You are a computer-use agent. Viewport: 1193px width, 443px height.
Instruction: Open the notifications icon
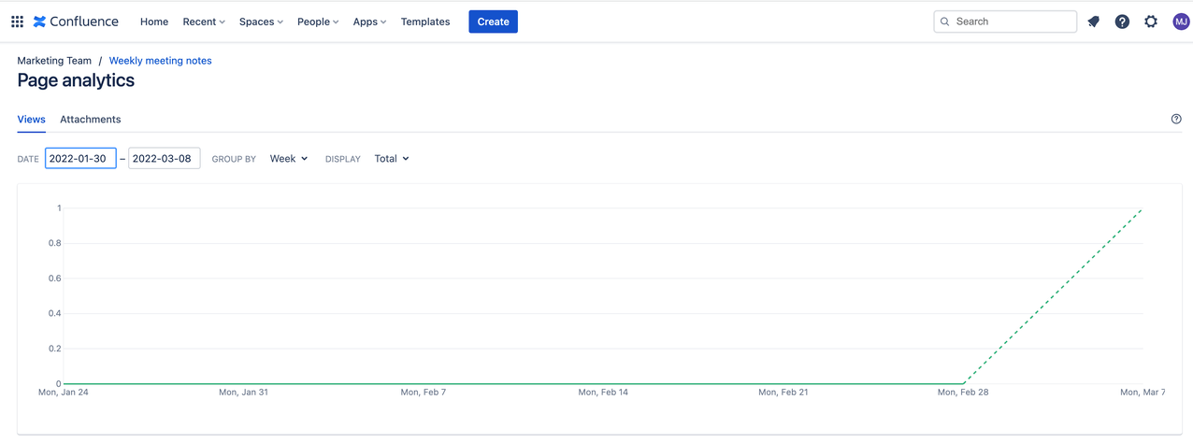pyautogui.click(x=1093, y=21)
